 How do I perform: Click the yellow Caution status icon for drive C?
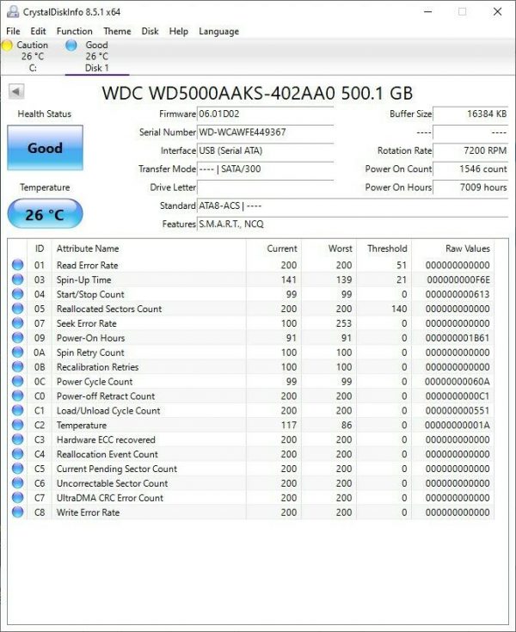click(8, 45)
